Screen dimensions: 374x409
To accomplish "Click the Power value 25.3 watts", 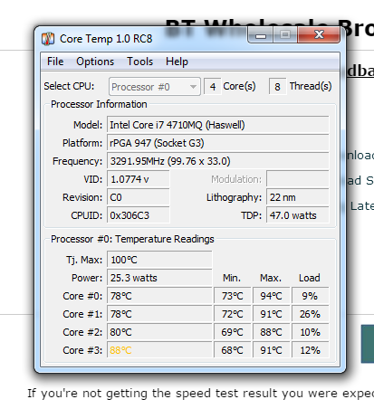I will pyautogui.click(x=159, y=278).
